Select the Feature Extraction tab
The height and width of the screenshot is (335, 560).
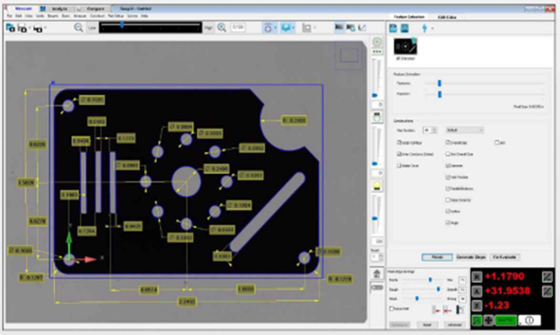coord(409,17)
